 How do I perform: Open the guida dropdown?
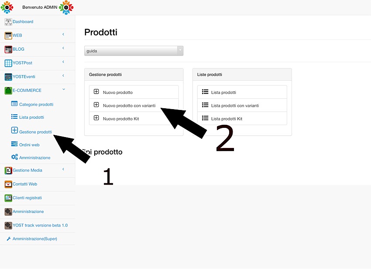[134, 51]
